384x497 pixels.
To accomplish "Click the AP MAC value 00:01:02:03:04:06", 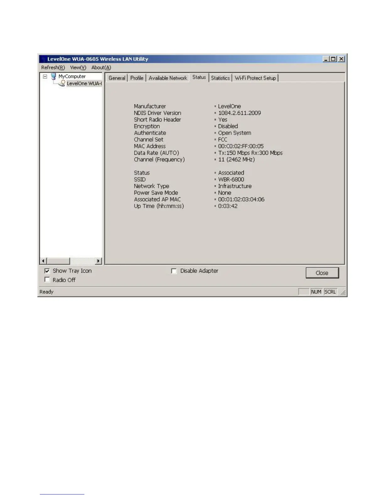I will pyautogui.click(x=241, y=200).
